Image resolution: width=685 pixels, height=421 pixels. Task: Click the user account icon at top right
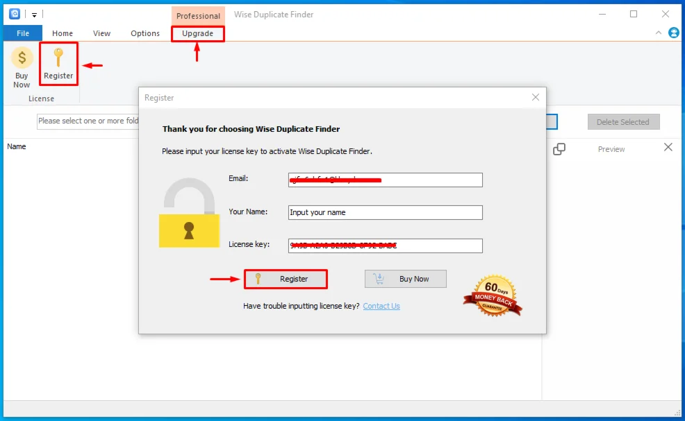click(674, 33)
